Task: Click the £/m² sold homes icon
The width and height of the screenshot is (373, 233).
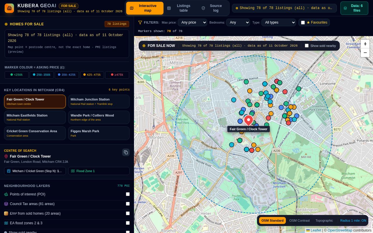Action: click(x=6, y=213)
